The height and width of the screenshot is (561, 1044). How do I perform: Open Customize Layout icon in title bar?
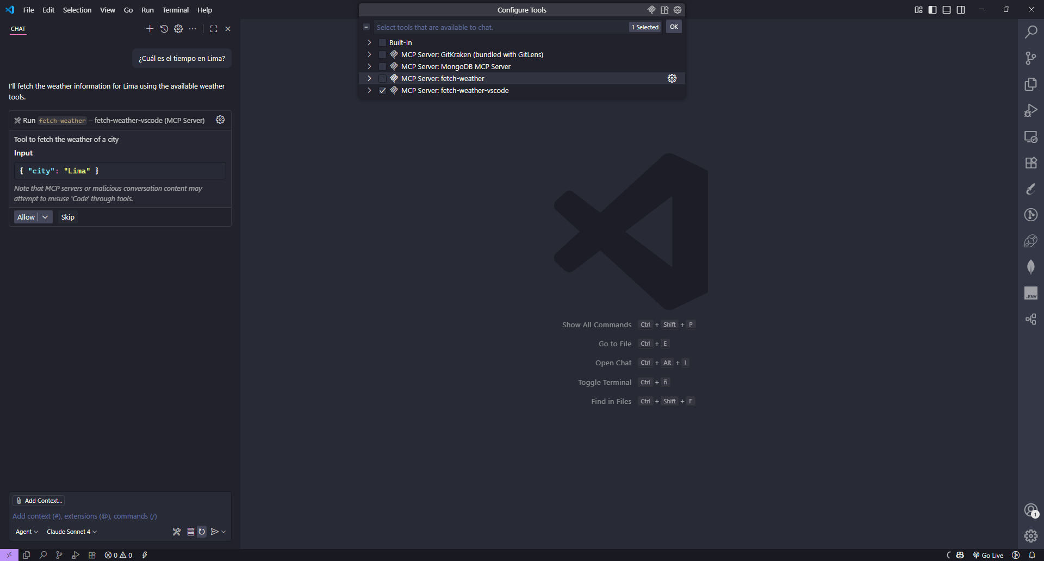918,10
